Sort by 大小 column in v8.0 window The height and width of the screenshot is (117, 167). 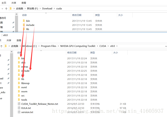[115, 53]
